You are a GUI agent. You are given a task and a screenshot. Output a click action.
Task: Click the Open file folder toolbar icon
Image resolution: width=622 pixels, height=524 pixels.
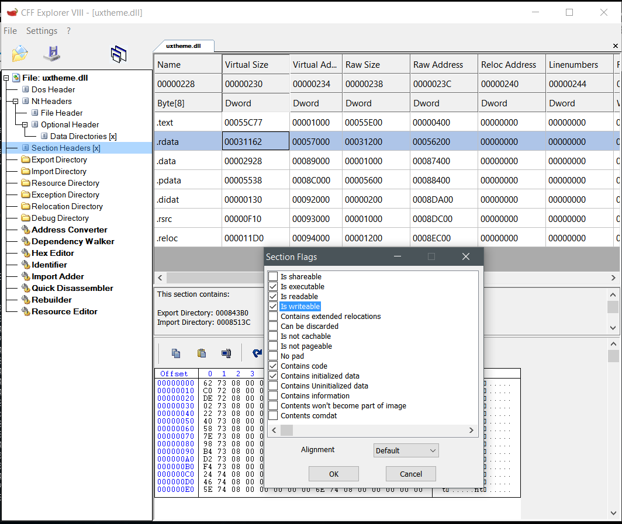point(19,54)
